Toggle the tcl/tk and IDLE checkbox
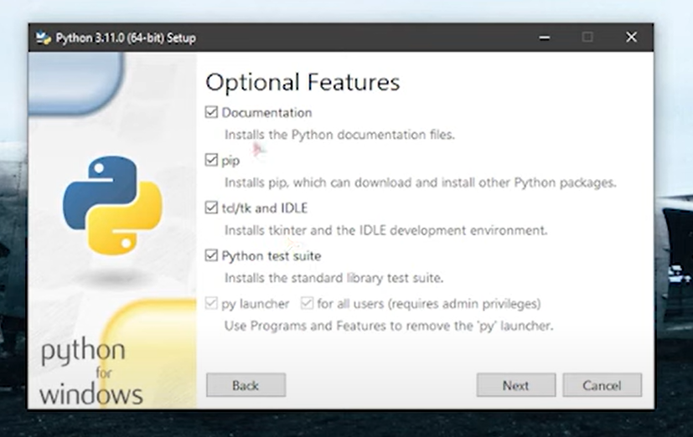Screen dimensions: 693x437 211,208
